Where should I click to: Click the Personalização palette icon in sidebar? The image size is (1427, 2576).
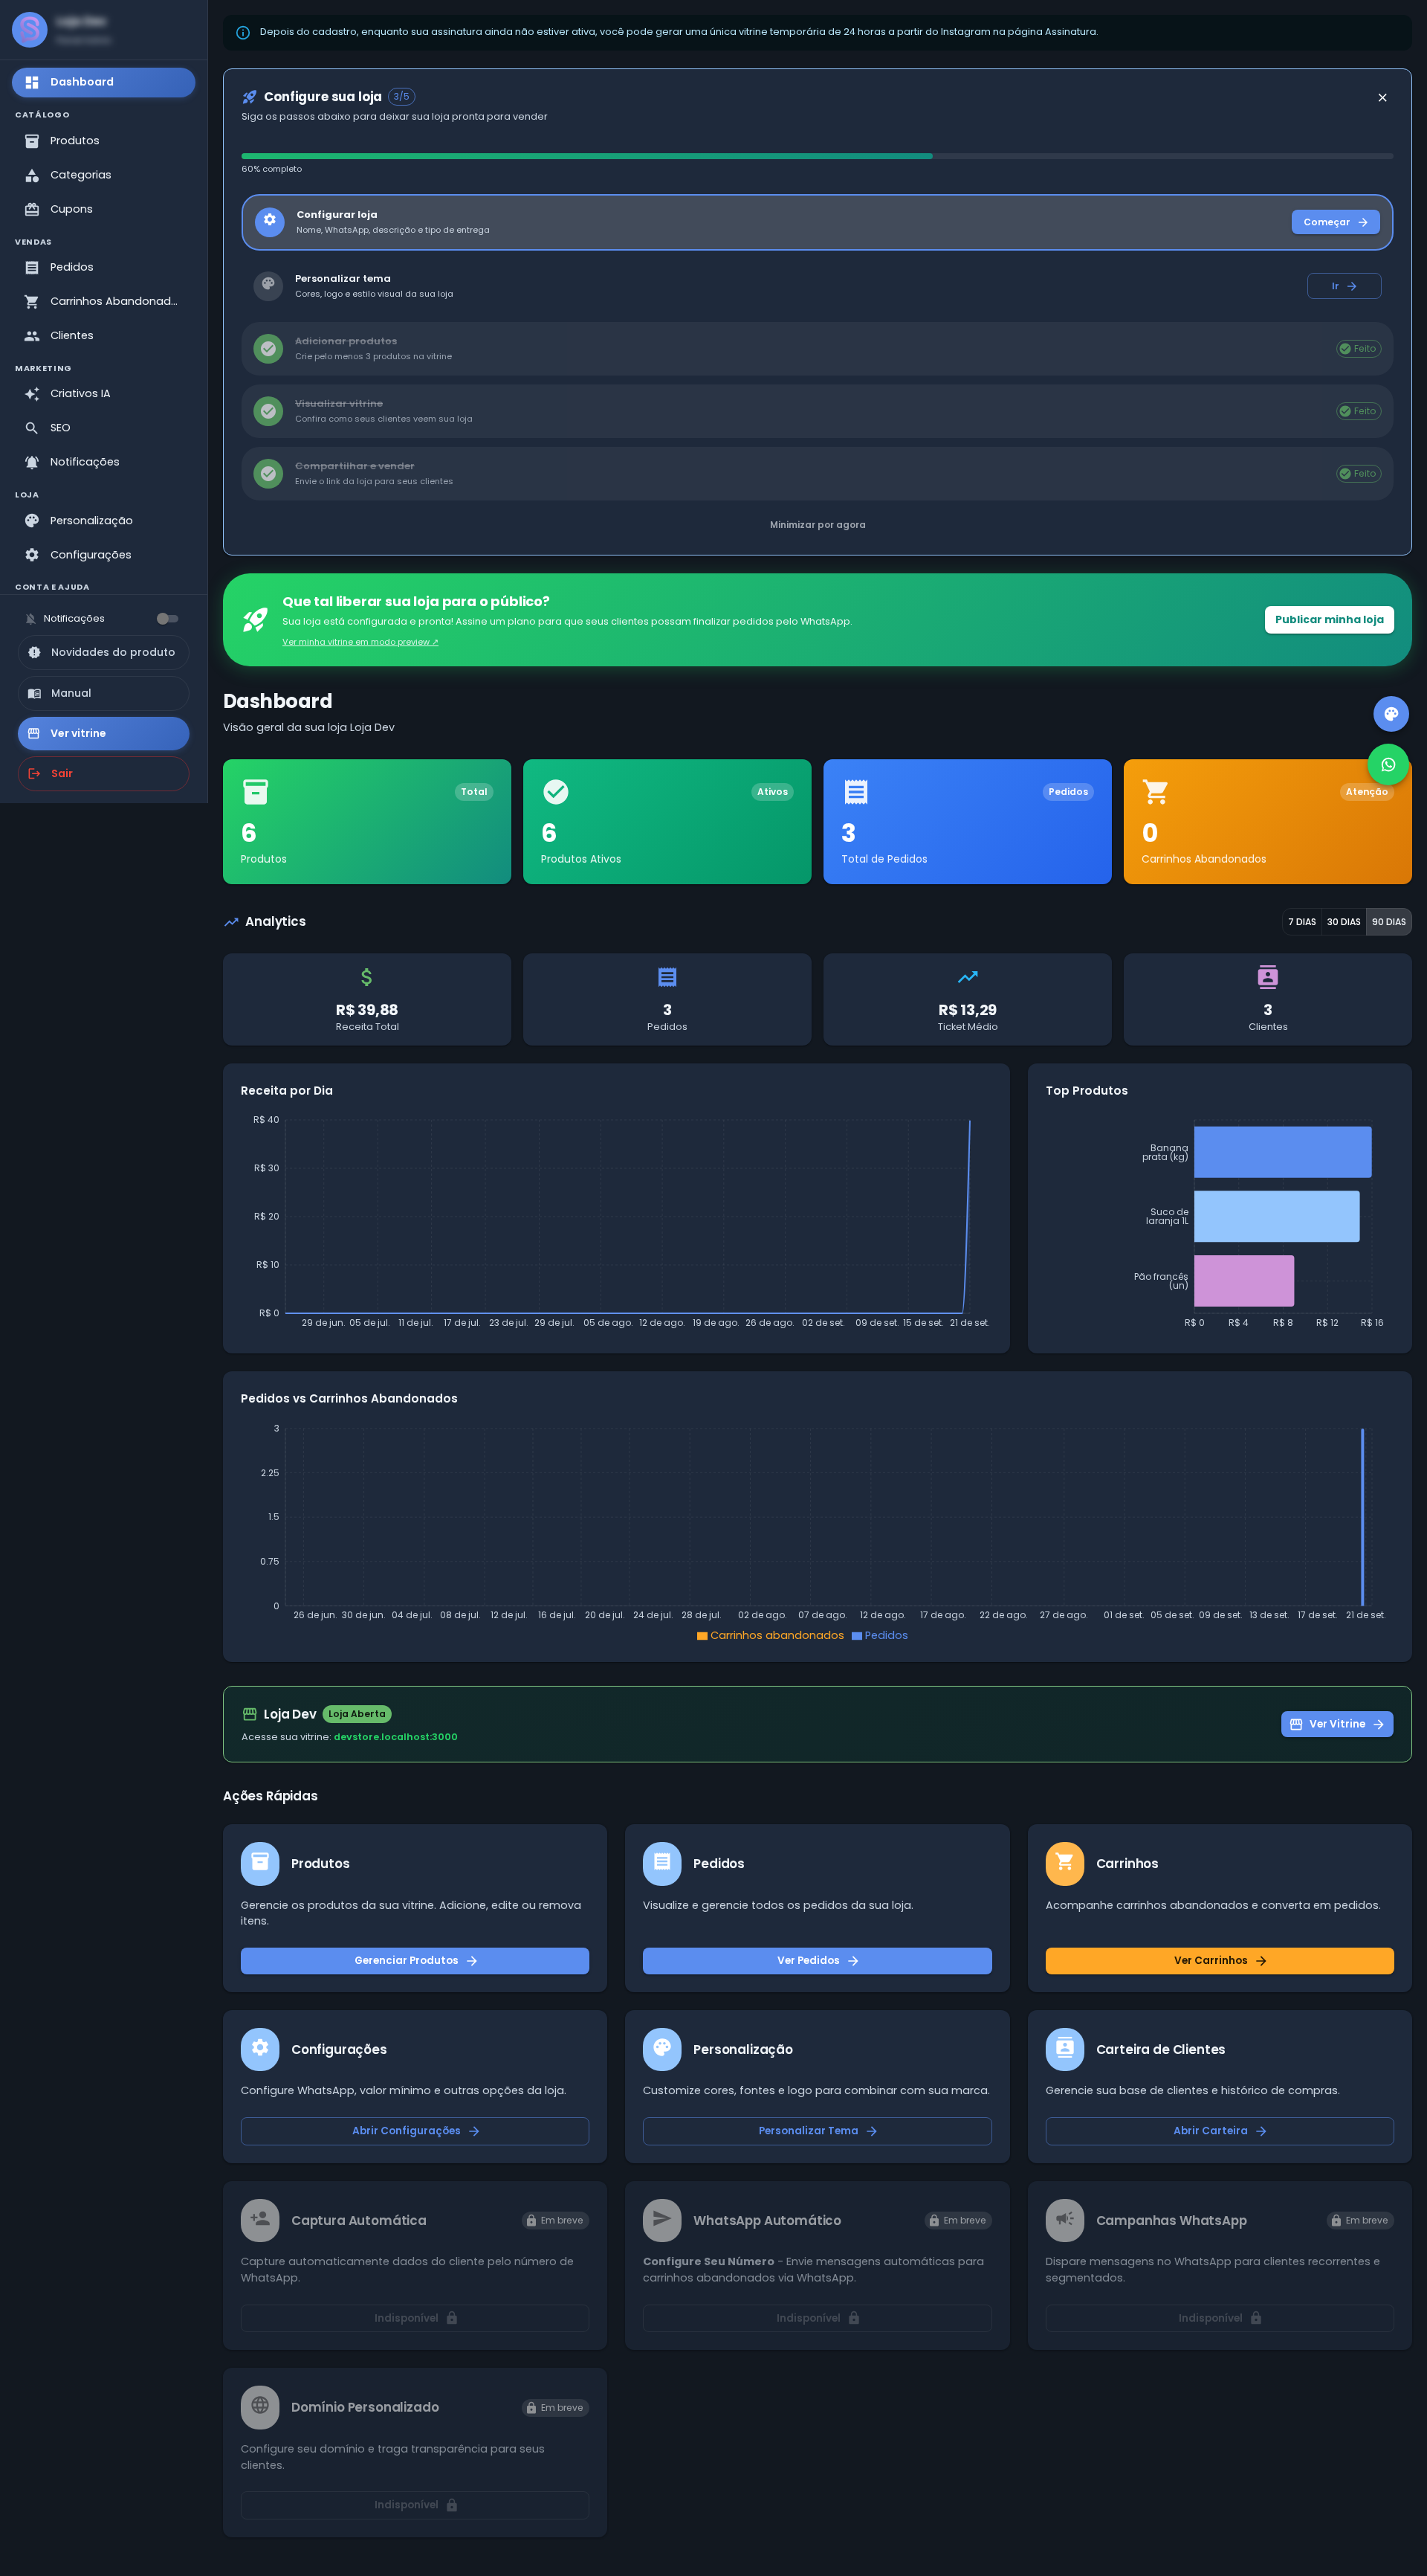click(32, 521)
